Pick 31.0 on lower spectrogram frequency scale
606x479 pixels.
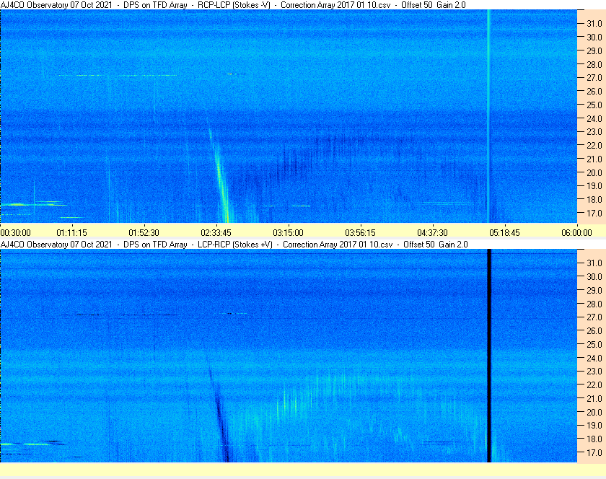coord(594,263)
